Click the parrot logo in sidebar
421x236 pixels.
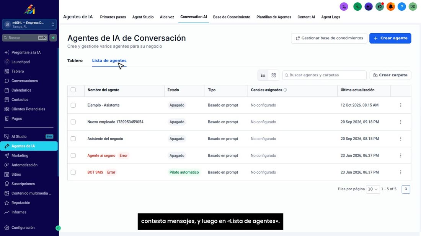coord(29,10)
